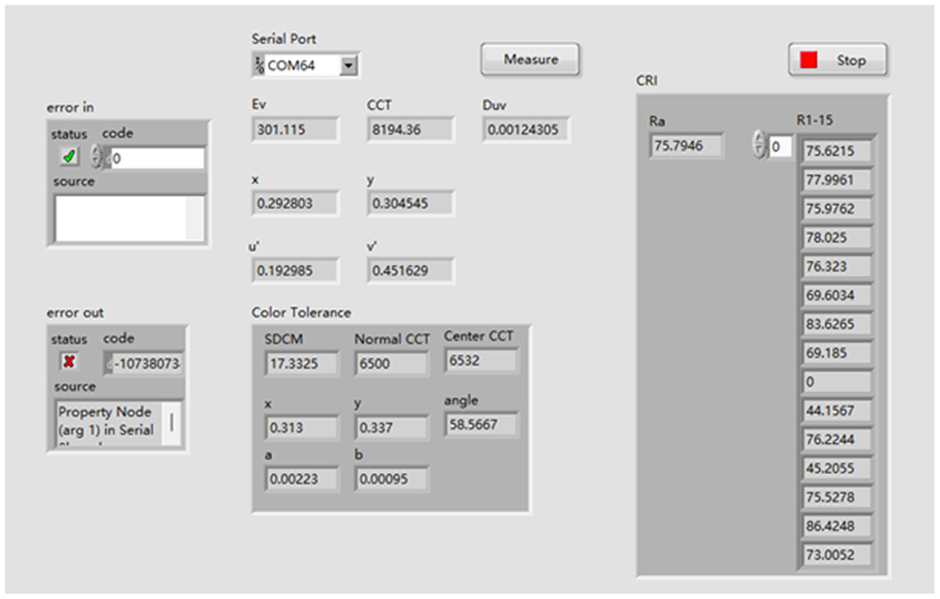Screen dimensions: 940x599
Task: Select the SDCM value 17.3325
Action: pyautogui.click(x=301, y=364)
